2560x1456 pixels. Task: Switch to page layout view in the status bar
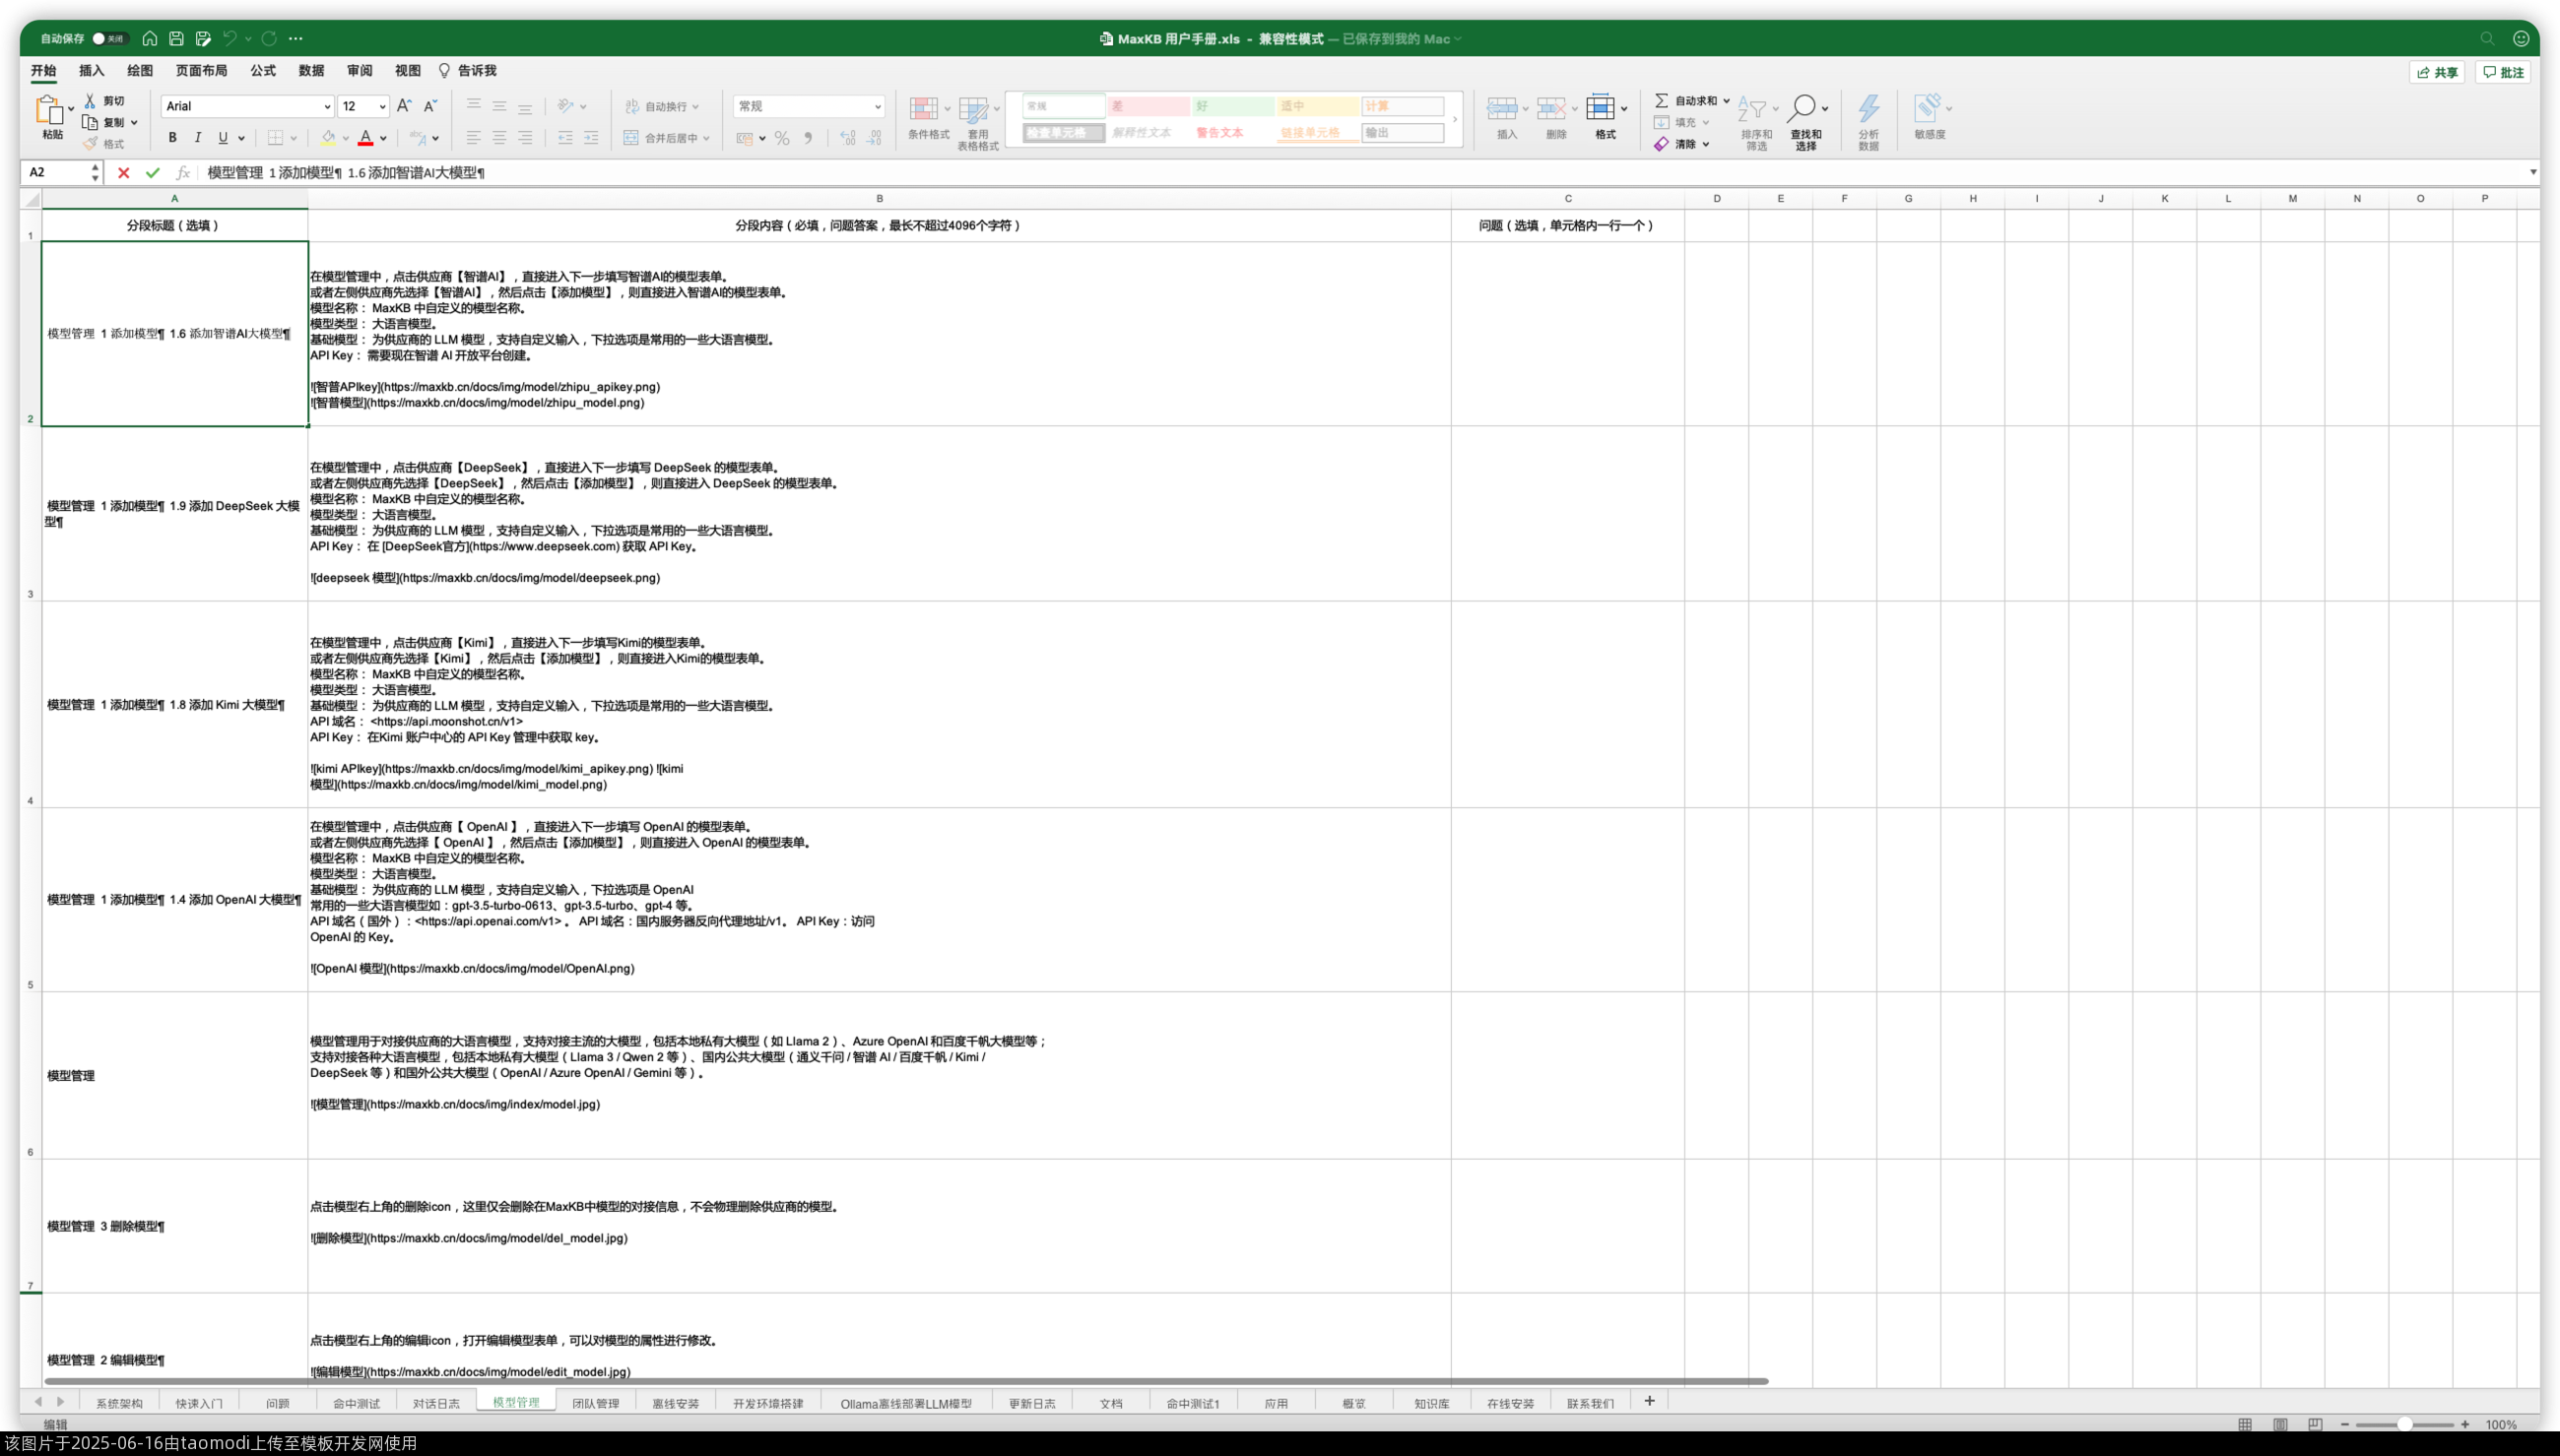click(x=2280, y=1424)
